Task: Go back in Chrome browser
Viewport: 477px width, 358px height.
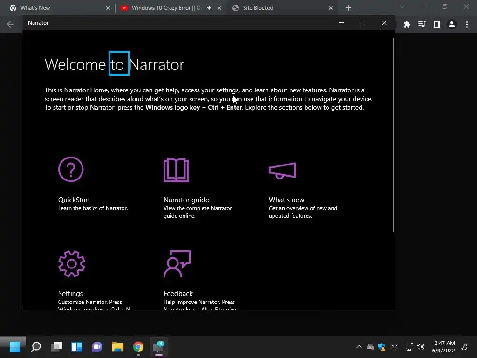Action: tap(10, 24)
